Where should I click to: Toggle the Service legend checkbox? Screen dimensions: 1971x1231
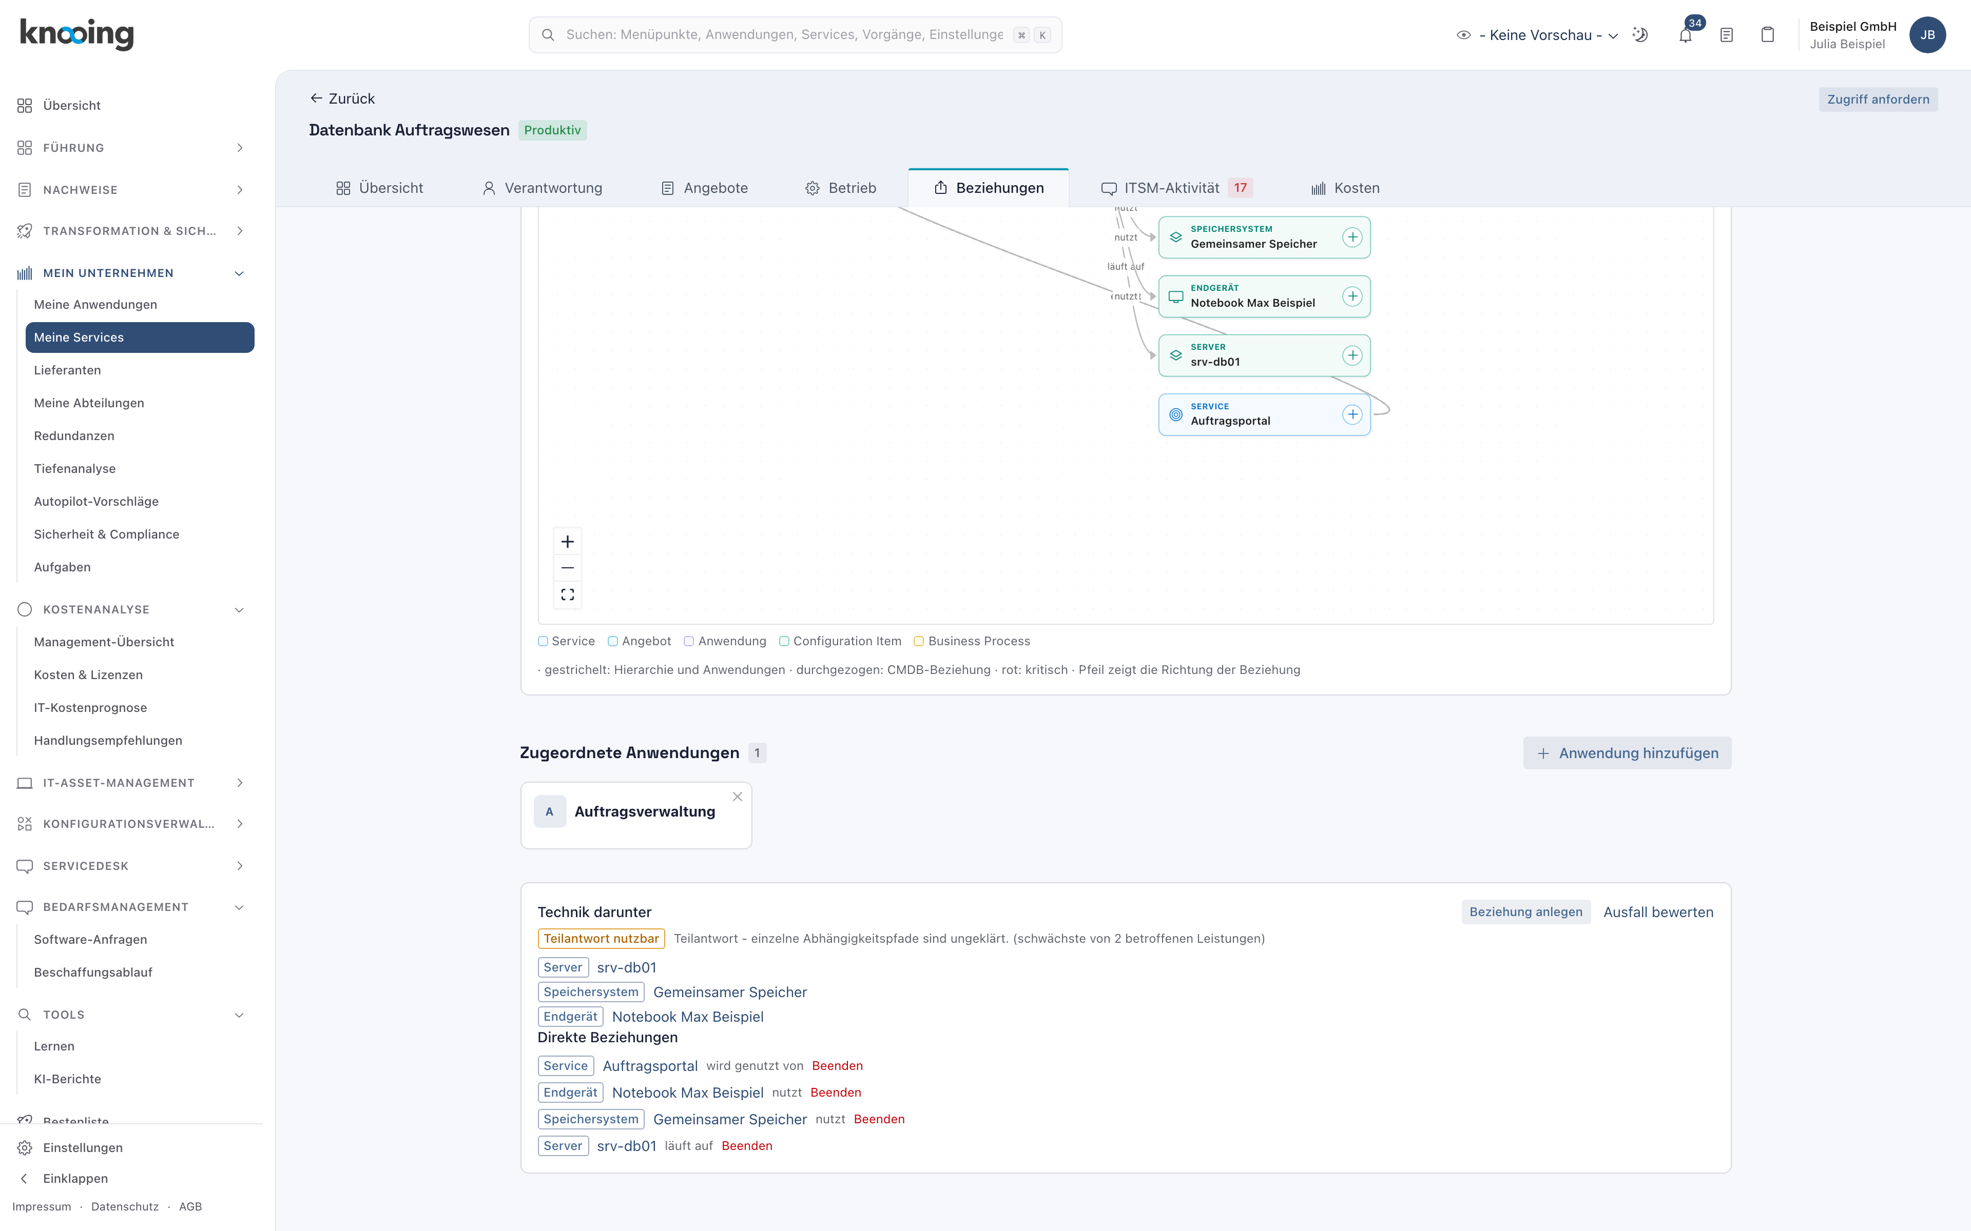pos(543,642)
